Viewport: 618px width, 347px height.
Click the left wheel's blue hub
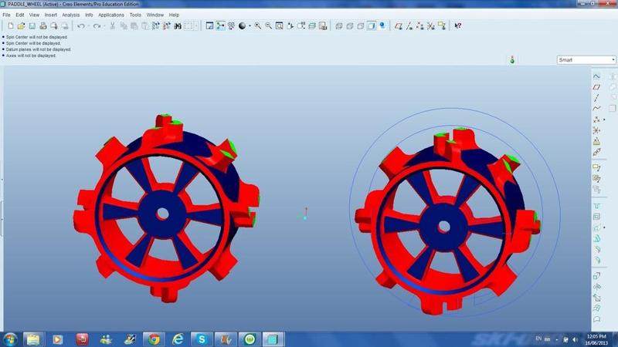tap(162, 214)
